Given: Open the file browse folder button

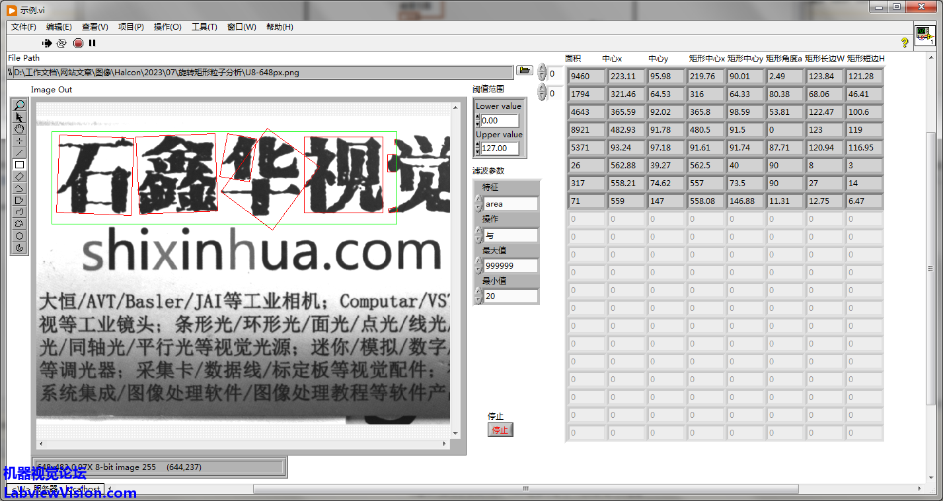Looking at the screenshot, I should click(525, 71).
